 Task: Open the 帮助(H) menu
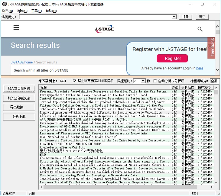pyautogui.click(x=51, y=11)
